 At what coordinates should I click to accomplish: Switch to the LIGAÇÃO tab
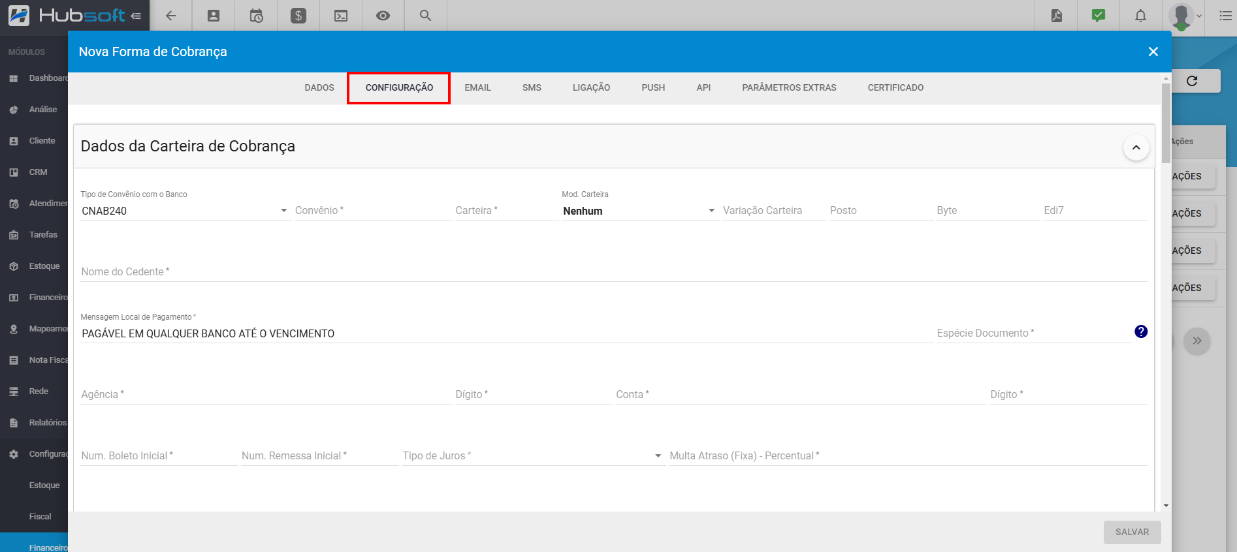591,87
